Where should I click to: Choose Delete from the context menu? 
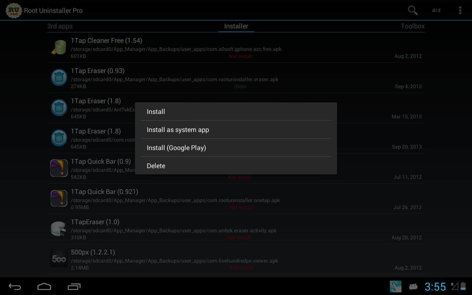236,166
